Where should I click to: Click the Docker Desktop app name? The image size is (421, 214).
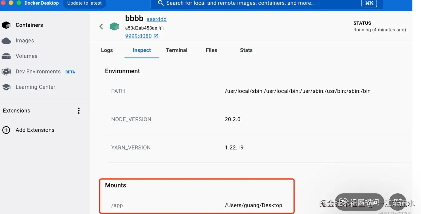pyautogui.click(x=41, y=3)
